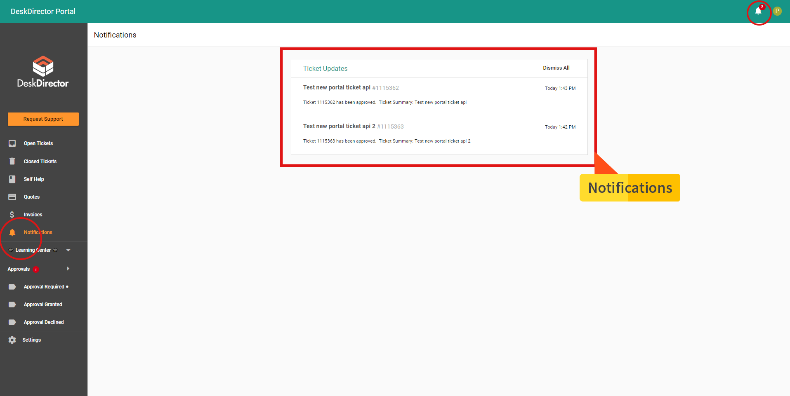Expand the Learning Center dropdown arrow

(68, 250)
